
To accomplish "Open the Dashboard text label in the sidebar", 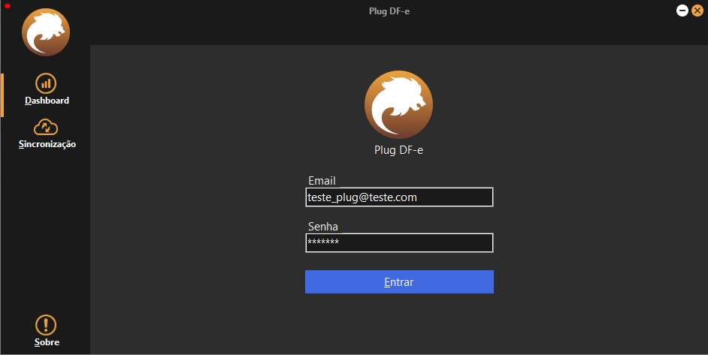I will [47, 101].
